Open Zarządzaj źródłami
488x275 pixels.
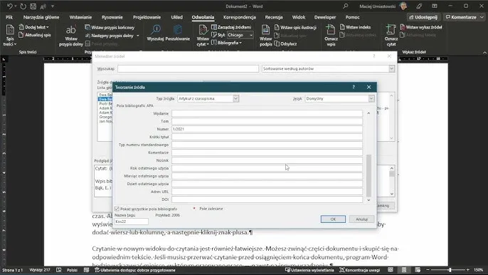tap(231, 27)
